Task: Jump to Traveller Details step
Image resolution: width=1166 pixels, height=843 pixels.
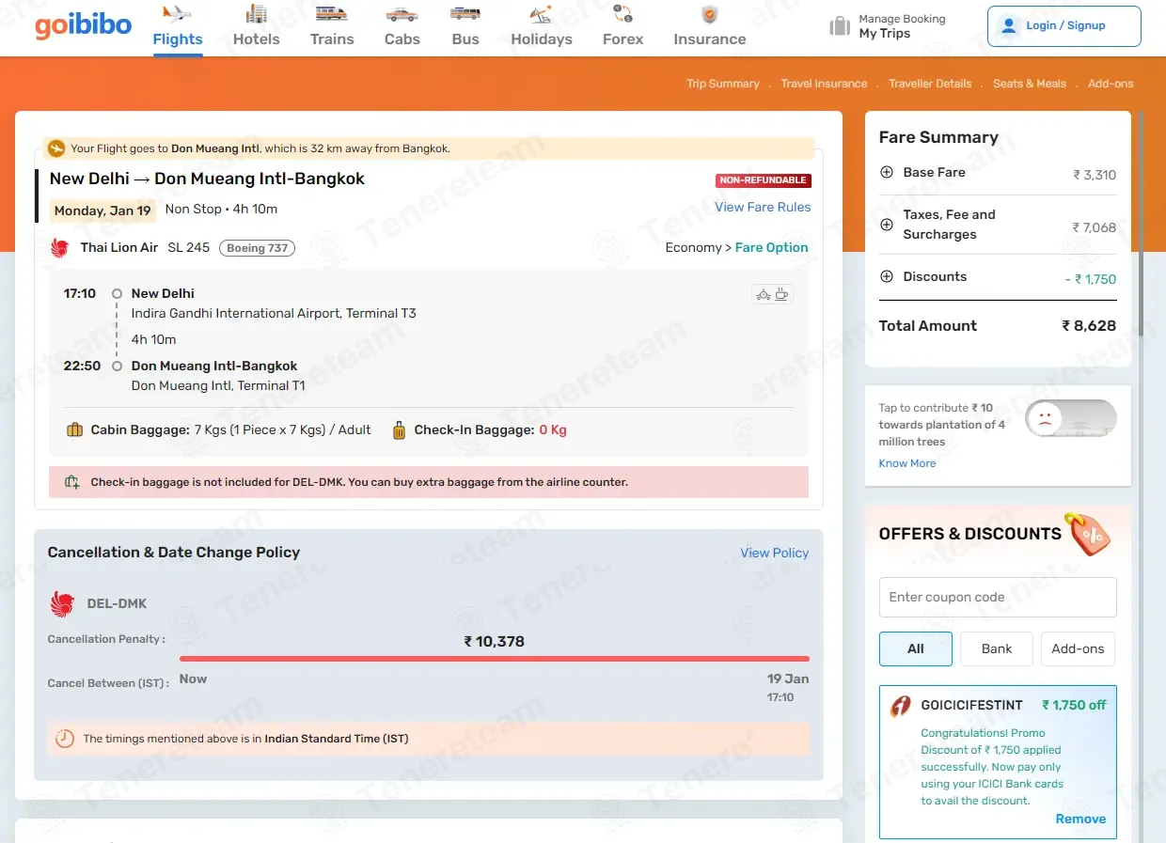Action: pyautogui.click(x=929, y=84)
